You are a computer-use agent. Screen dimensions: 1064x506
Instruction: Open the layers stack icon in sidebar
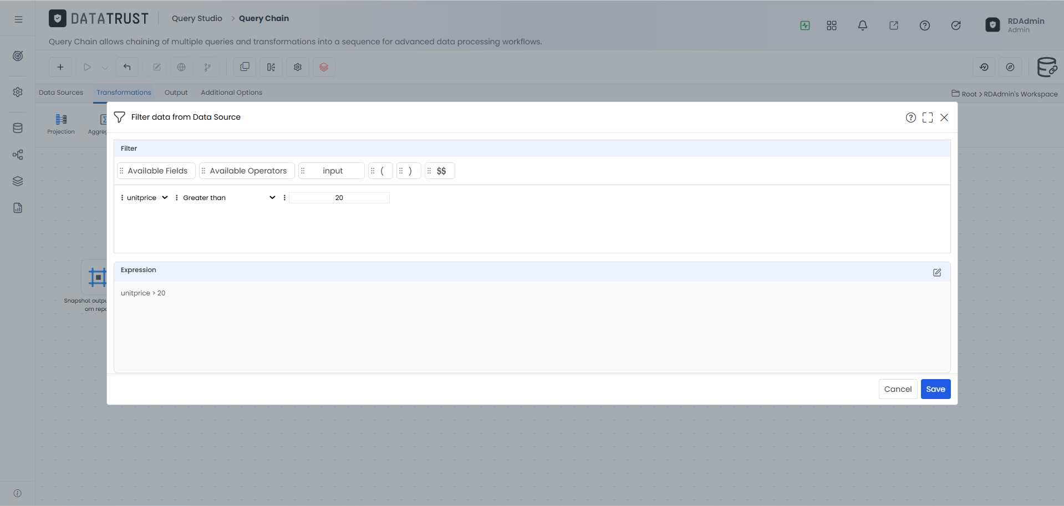(18, 181)
